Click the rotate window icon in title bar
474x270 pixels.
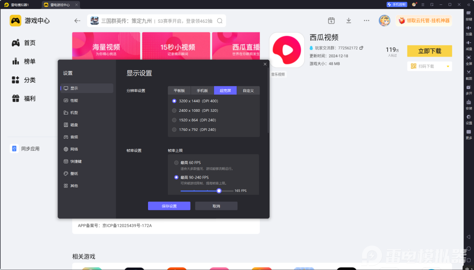click(x=432, y=4)
